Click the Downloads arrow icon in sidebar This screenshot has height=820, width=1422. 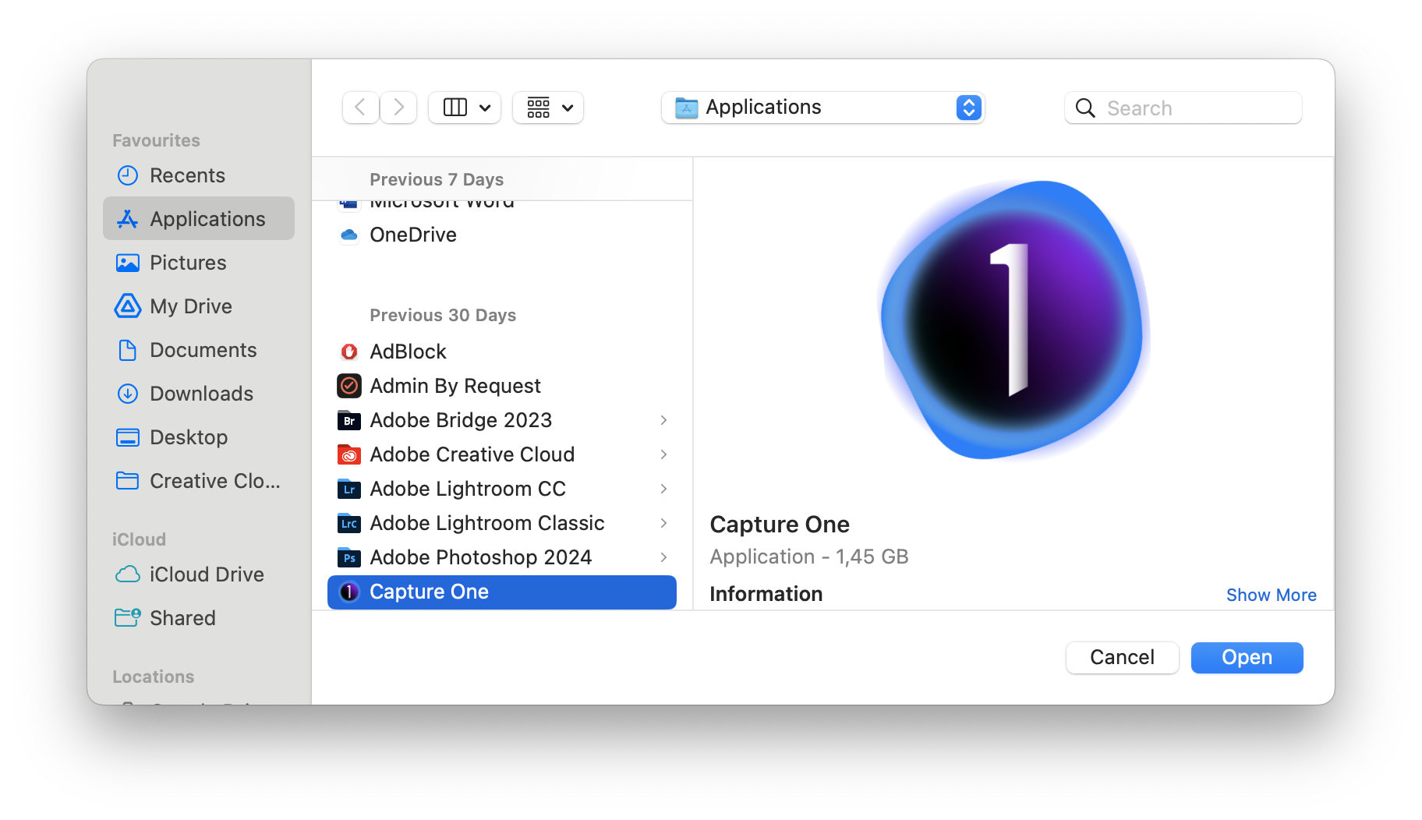coord(127,394)
